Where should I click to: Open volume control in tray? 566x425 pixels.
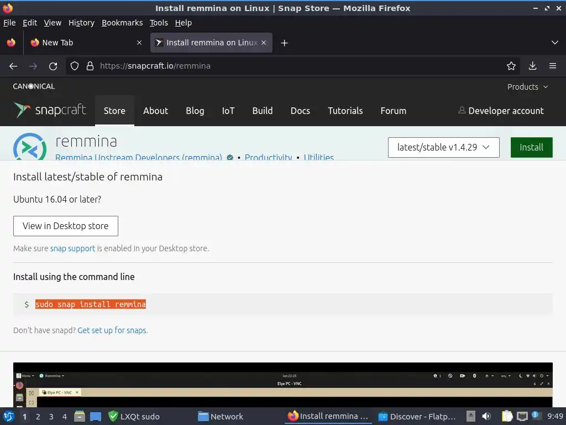coord(486,416)
